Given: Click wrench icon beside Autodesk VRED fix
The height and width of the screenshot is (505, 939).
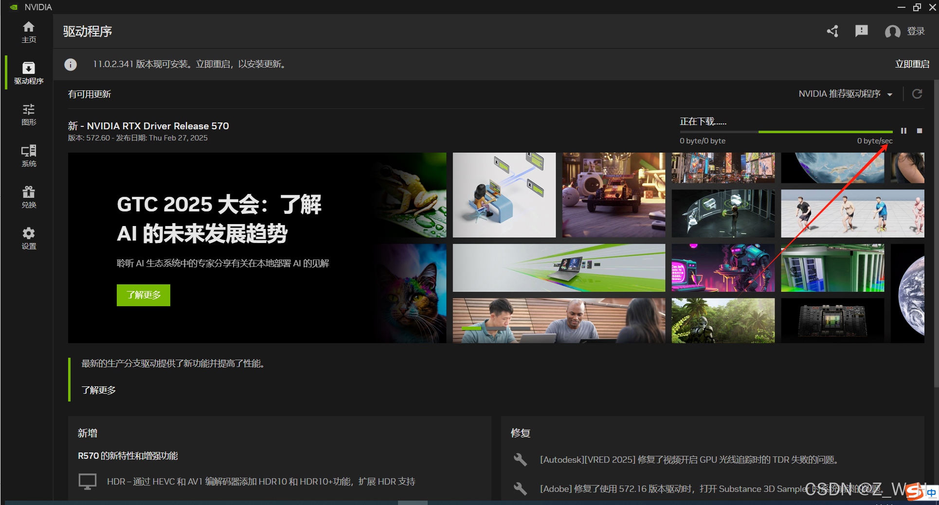Looking at the screenshot, I should pyautogui.click(x=520, y=459).
